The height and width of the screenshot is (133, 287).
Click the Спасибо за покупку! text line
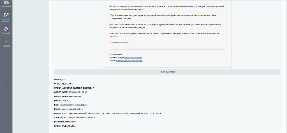(119, 42)
